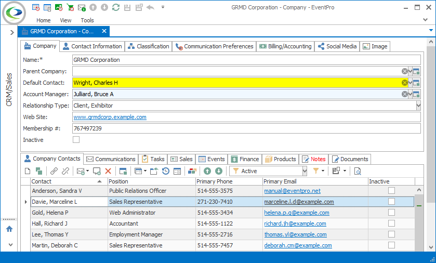The image size is (436, 263).
Task: Clear the Default Contact field with X icon
Action: point(405,83)
